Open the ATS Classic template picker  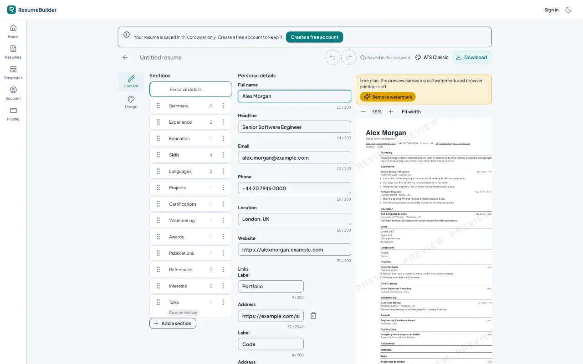[x=432, y=57]
